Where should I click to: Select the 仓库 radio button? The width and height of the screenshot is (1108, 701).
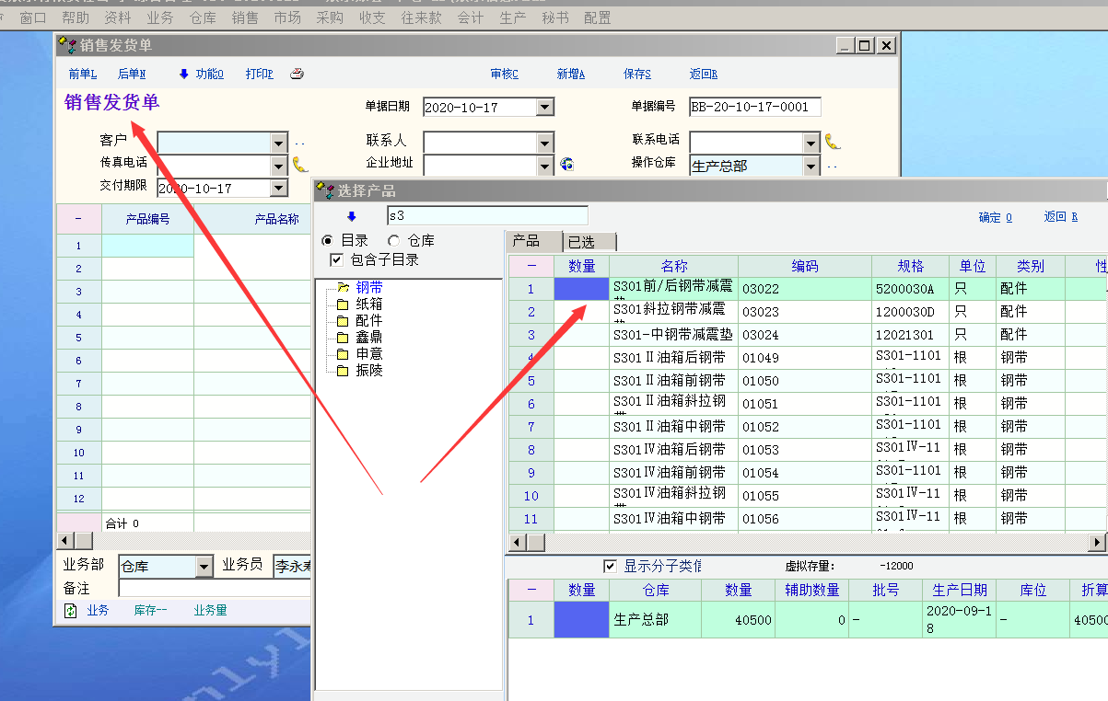point(394,240)
